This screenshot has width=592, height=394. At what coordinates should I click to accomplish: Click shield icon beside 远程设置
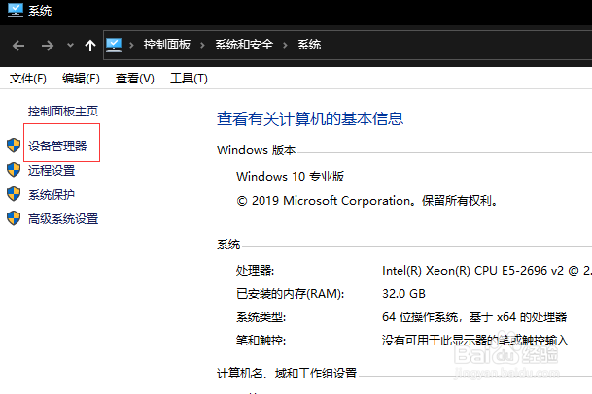pos(14,170)
